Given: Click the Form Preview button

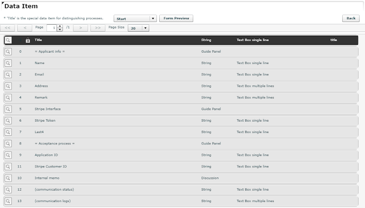Looking at the screenshot, I should click(x=176, y=18).
